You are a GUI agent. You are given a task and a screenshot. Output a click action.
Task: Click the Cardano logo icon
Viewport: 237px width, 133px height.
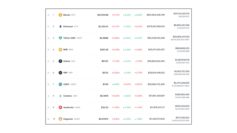coord(60,96)
